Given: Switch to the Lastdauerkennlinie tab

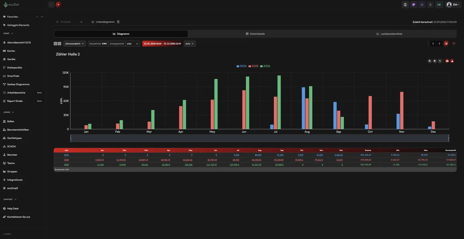Looking at the screenshot, I should pos(389,34).
